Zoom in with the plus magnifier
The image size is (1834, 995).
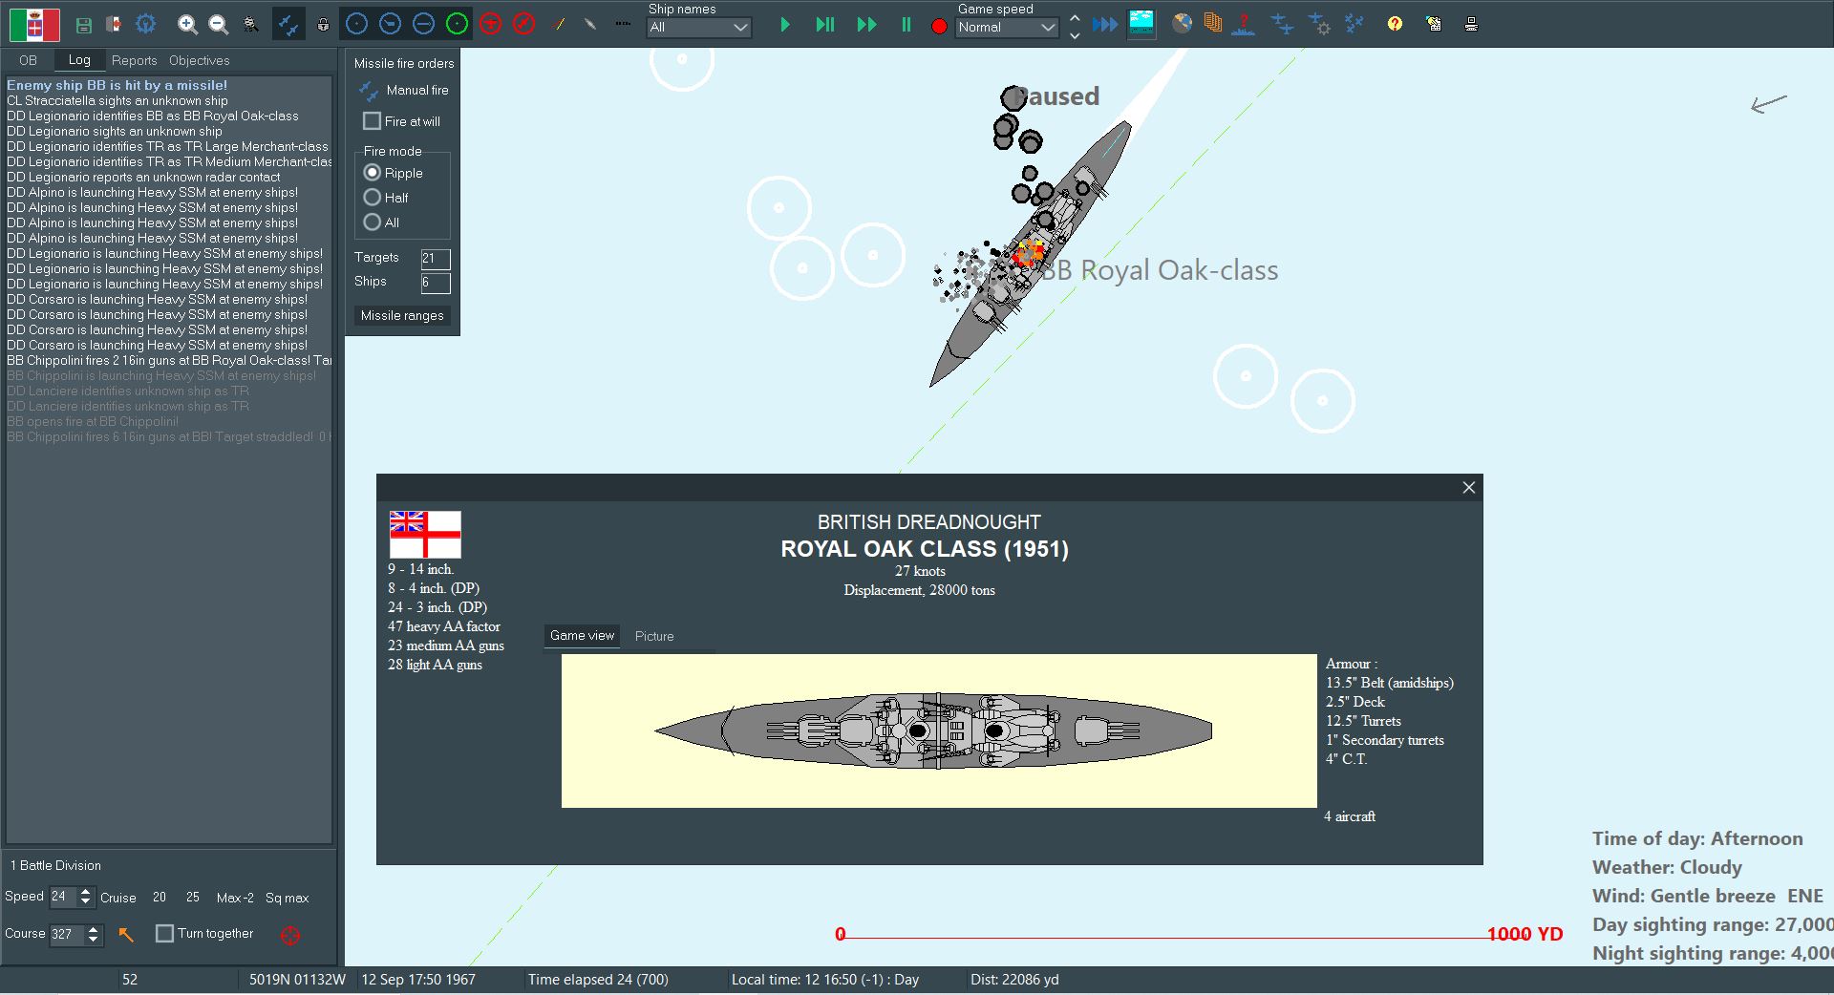(188, 25)
